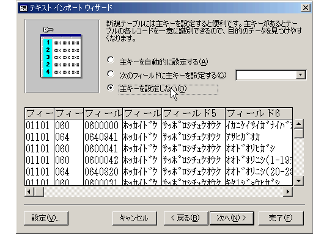The height and width of the screenshot is (234, 313).
Task: Click the primary key table illustration
Action: [x=62, y=56]
